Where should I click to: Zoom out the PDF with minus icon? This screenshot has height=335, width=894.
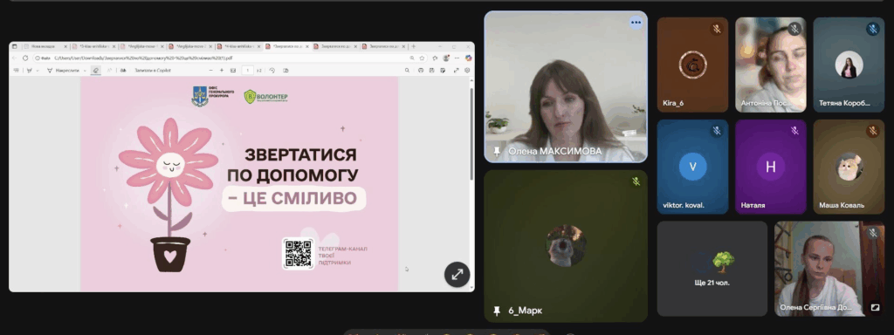(x=210, y=70)
